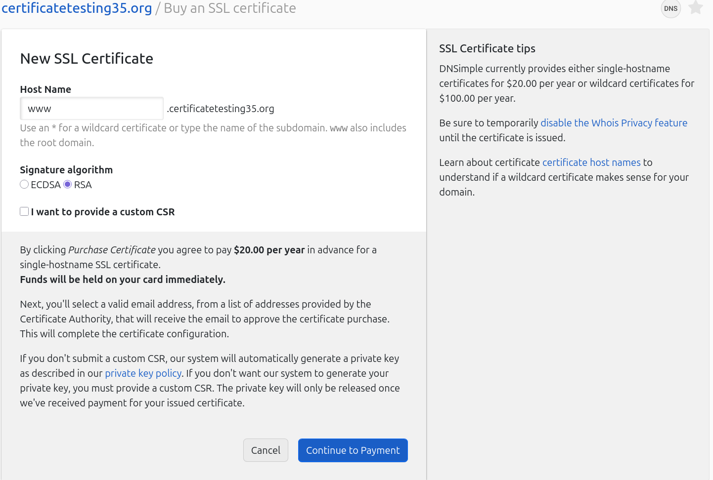The width and height of the screenshot is (713, 480).
Task: Click the Host Name field label
Action: (45, 89)
